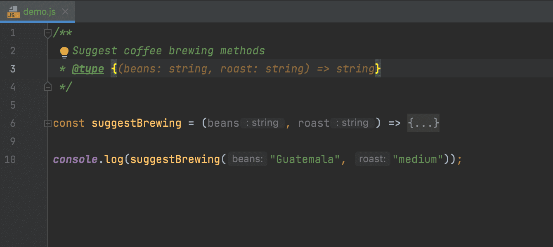Expand the collapsed {...} function body
Viewport: 553px width, 247px height.
(423, 123)
